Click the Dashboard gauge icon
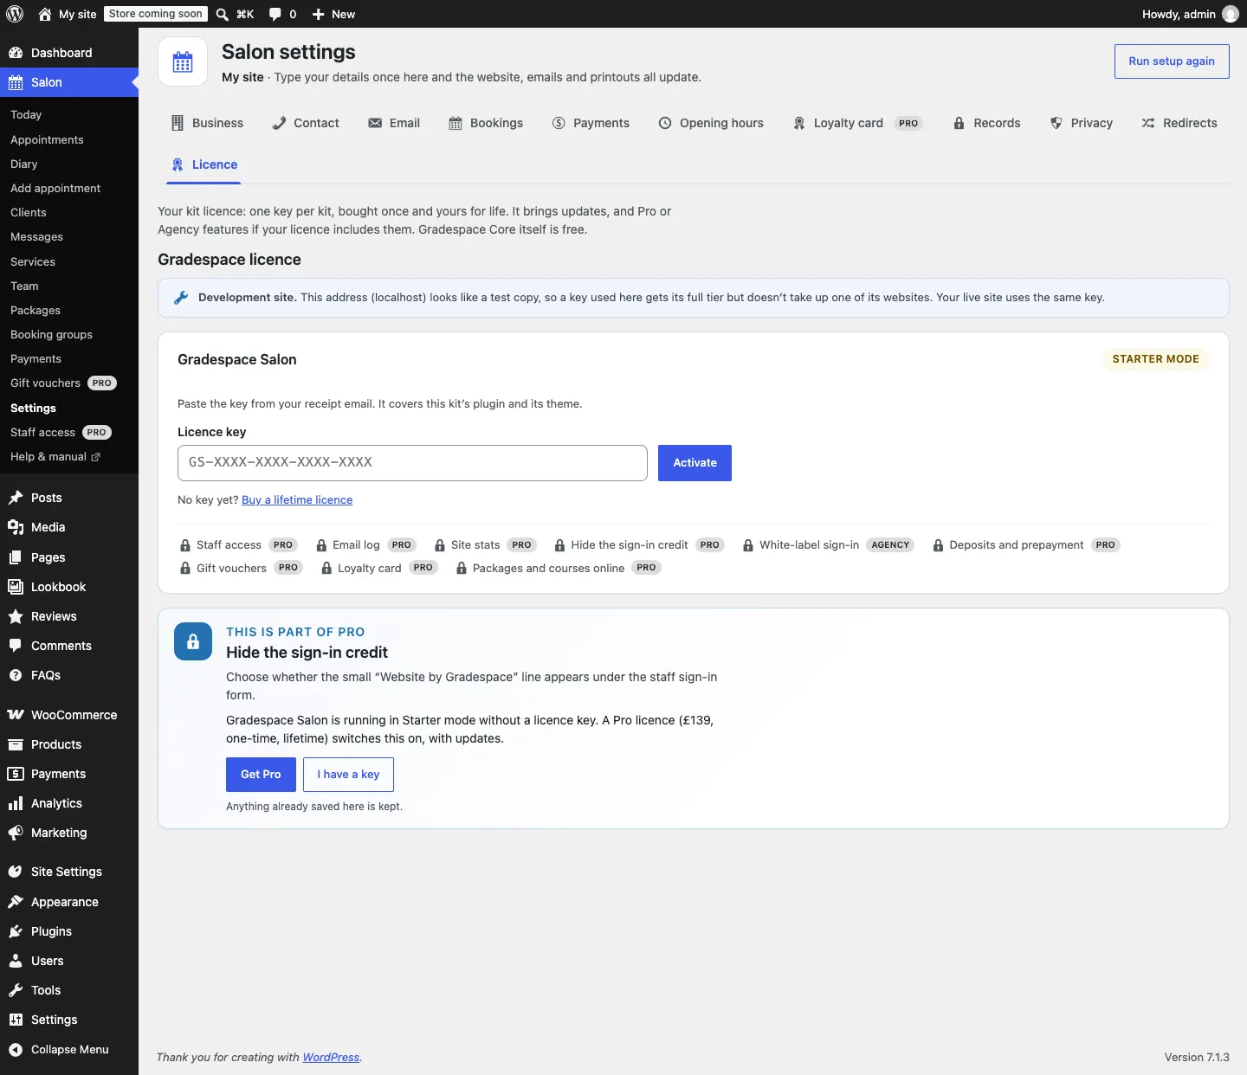The height and width of the screenshot is (1075, 1247). coord(16,53)
